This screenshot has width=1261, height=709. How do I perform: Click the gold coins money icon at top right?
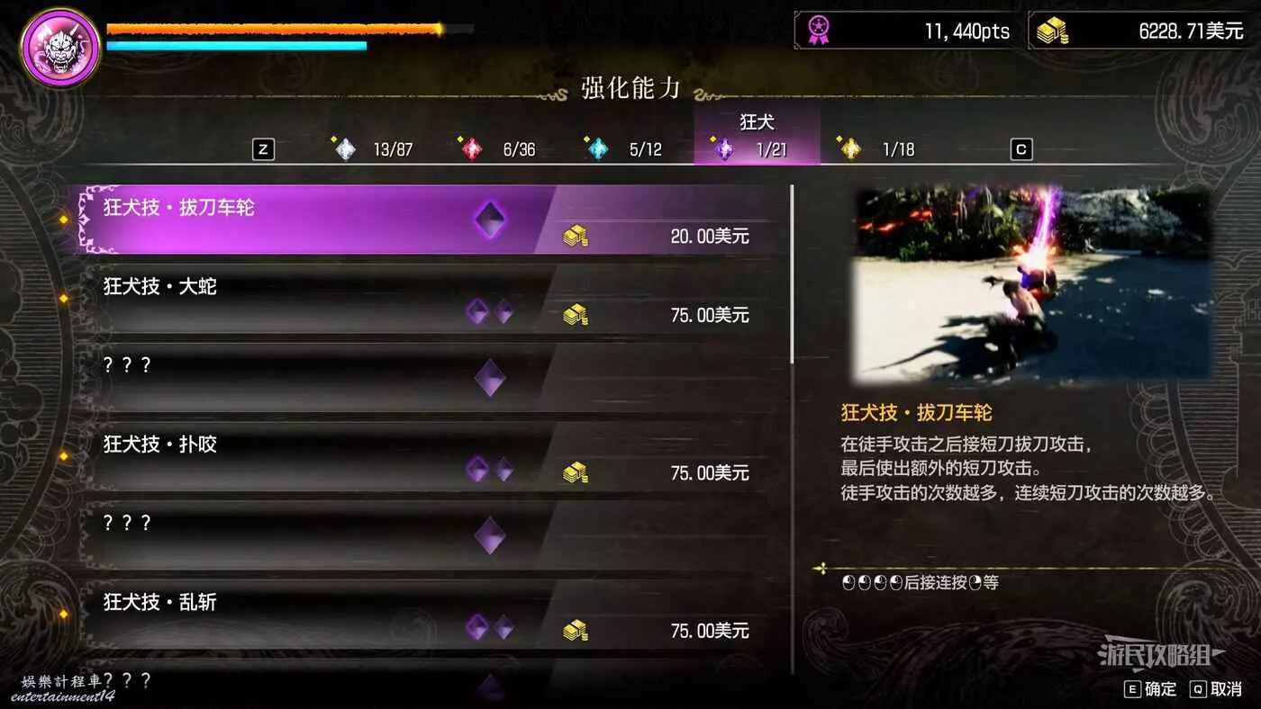pos(1052,31)
